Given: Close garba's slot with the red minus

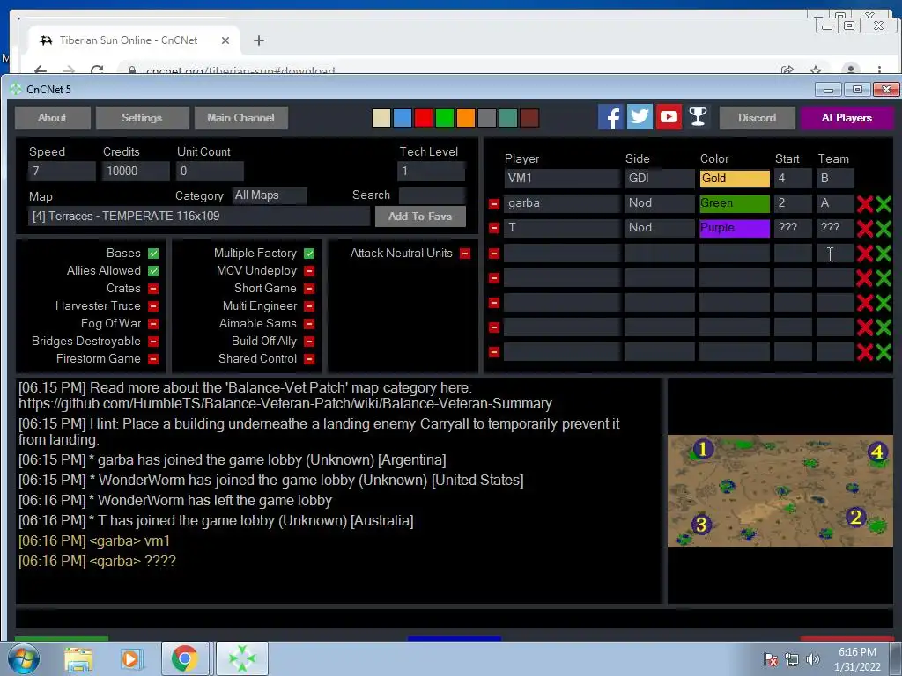Looking at the screenshot, I should 493,203.
